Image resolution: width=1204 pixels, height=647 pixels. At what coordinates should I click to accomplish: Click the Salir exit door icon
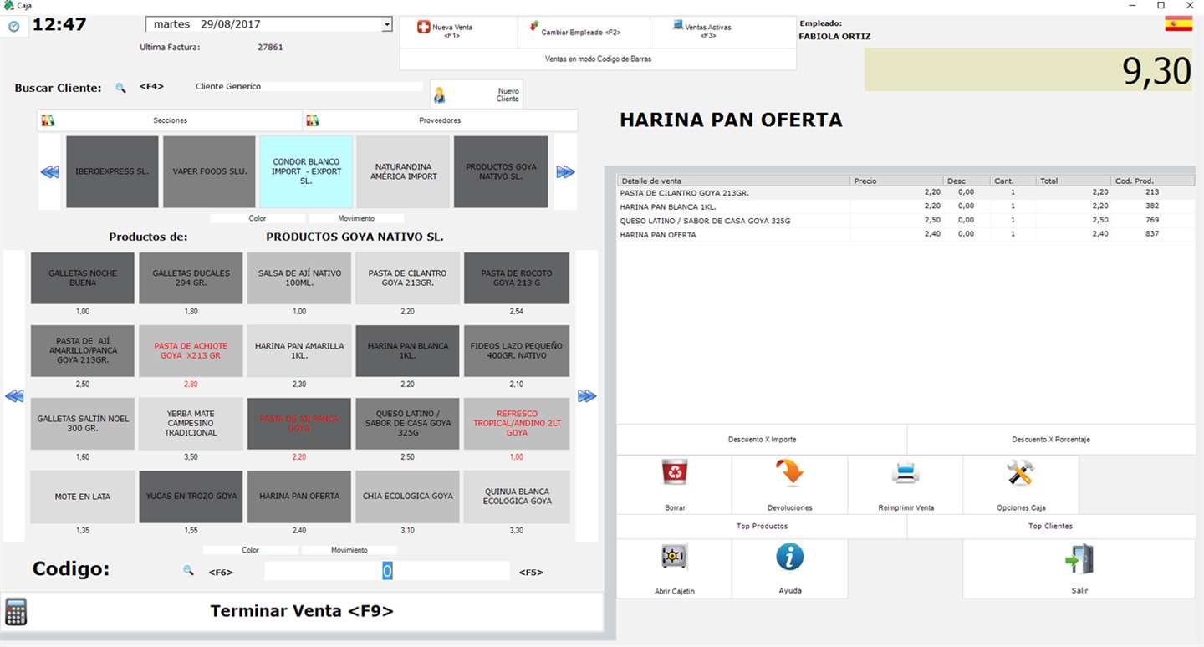point(1079,558)
